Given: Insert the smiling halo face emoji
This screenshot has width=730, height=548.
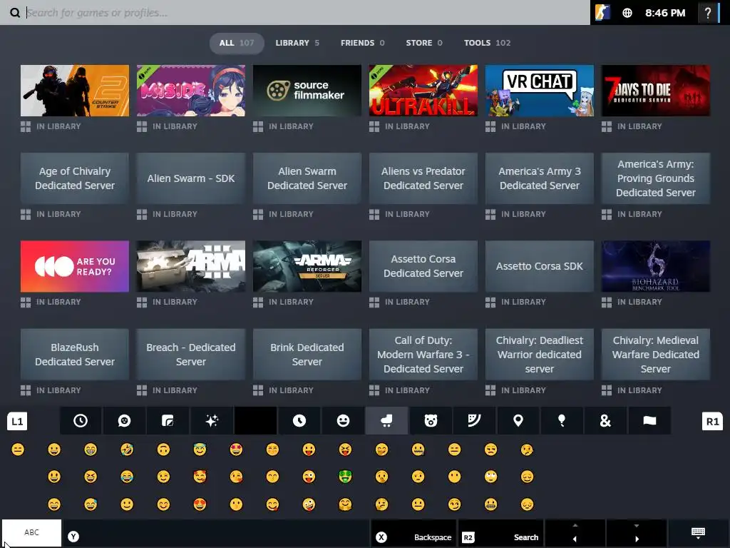Looking at the screenshot, I should coord(200,450).
